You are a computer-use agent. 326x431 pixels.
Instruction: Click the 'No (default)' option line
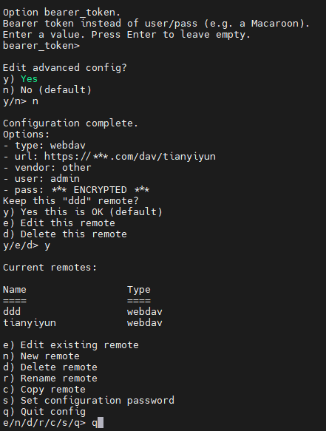[x=47, y=90]
